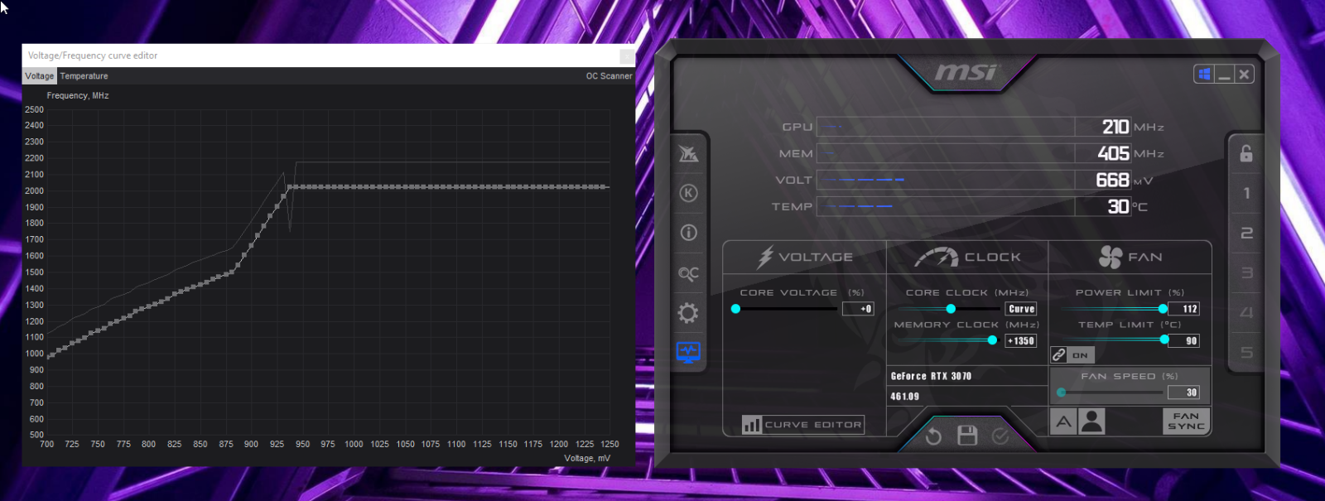Select profile slot 1
This screenshot has height=501, width=1325.
coord(1246,193)
